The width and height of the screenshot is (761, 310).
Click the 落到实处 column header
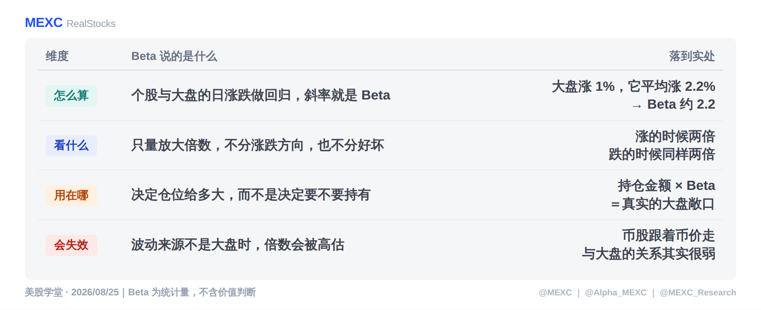pyautogui.click(x=692, y=56)
